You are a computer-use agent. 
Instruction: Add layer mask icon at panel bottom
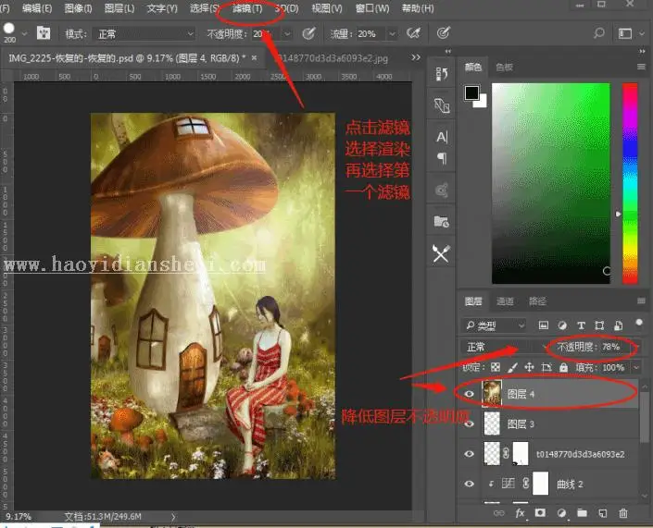coord(540,513)
